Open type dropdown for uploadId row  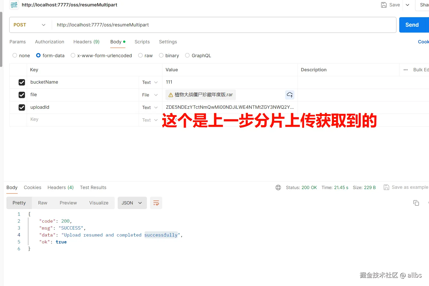point(150,107)
